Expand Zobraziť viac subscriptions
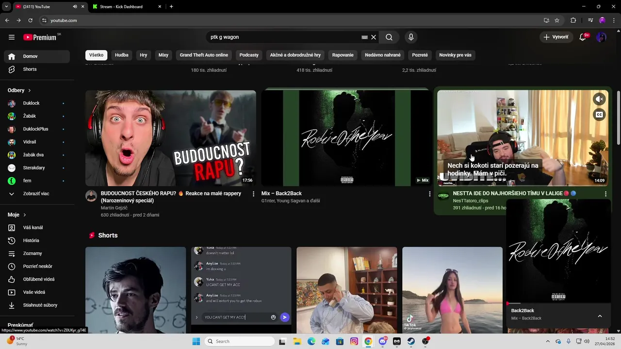The height and width of the screenshot is (349, 621). pyautogui.click(x=37, y=194)
